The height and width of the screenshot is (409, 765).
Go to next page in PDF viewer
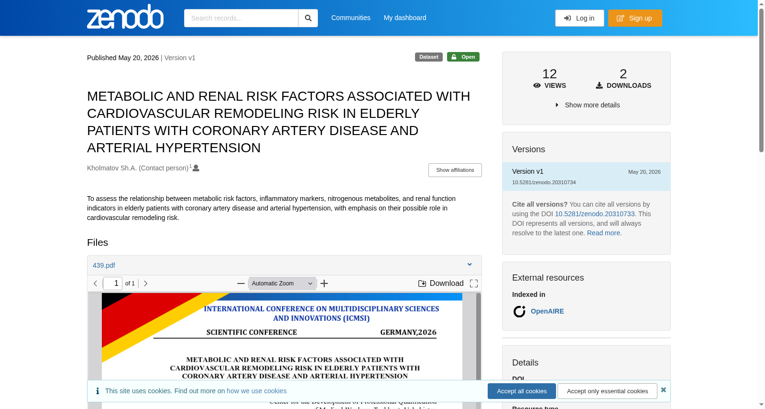[146, 283]
